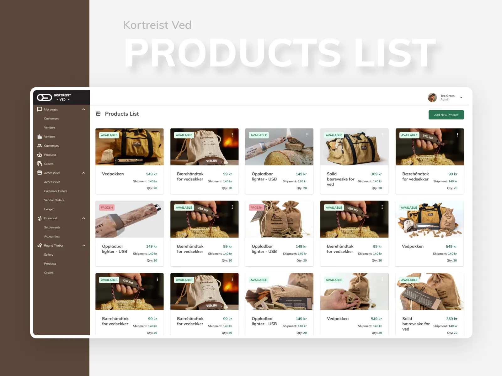Open three-dot menu on first Vedpakken card
The height and width of the screenshot is (376, 502).
tap(157, 135)
